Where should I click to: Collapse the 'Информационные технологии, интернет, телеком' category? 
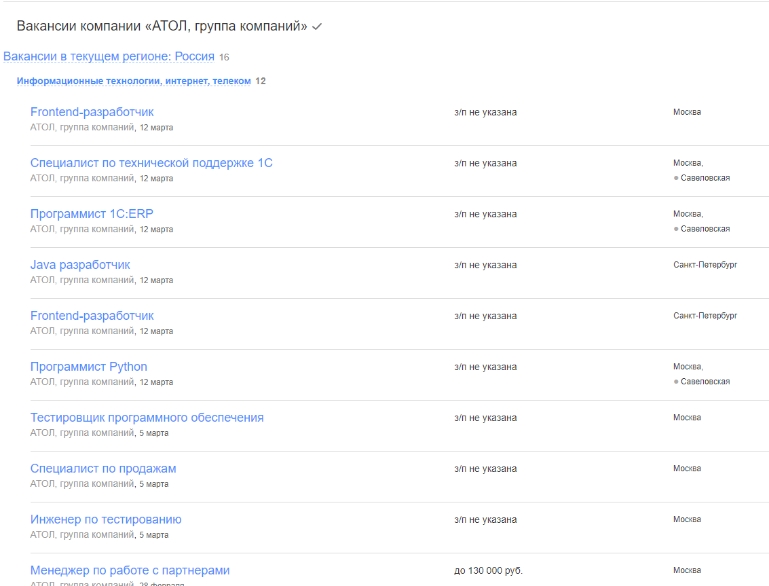[134, 81]
